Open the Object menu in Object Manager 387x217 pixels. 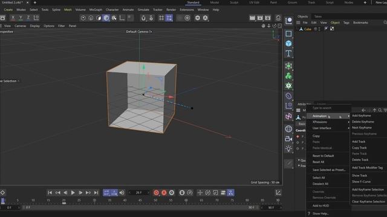pyautogui.click(x=335, y=22)
